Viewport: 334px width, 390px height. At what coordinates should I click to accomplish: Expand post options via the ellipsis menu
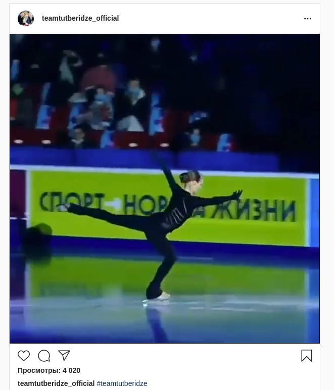308,19
